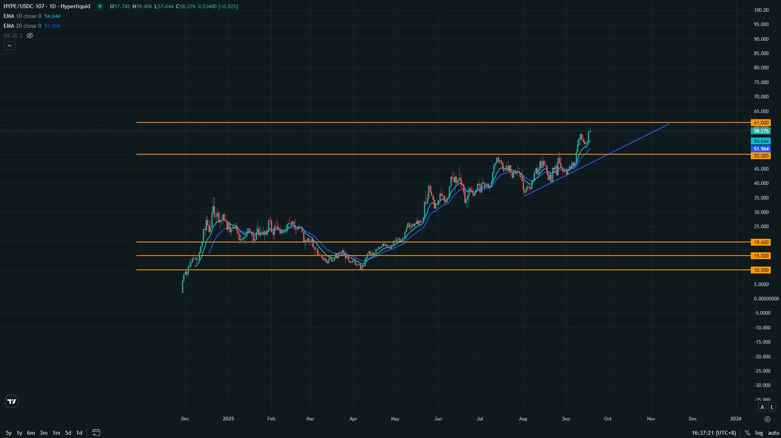Select the 1d time range
This screenshot has height=438, width=781.
79,432
